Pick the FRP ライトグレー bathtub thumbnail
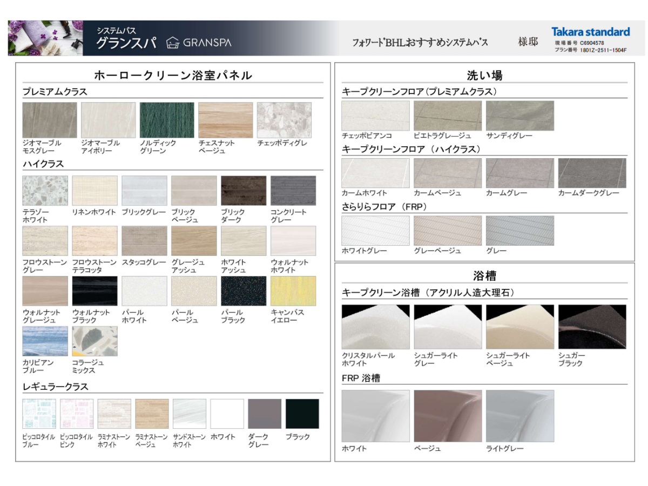This screenshot has height=486, width=648. (519, 416)
